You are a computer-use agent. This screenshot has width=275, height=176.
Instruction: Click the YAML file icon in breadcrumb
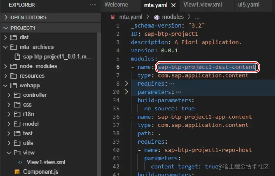point(113,17)
